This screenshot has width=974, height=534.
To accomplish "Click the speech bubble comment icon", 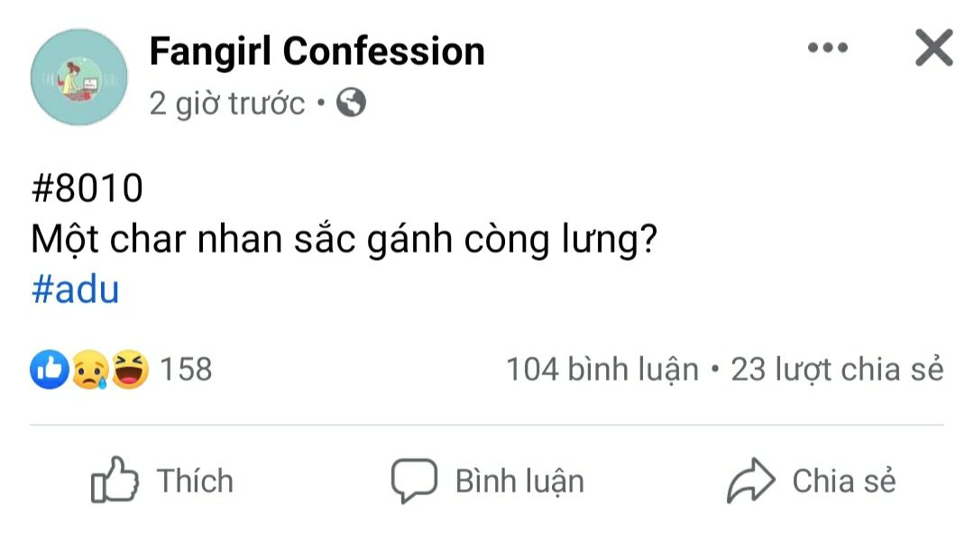I will coord(413,481).
